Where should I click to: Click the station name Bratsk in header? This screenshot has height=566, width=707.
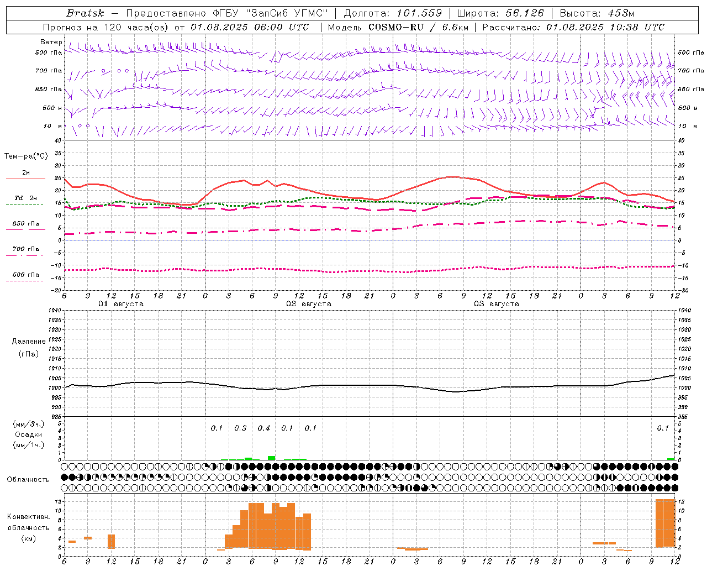(85, 13)
